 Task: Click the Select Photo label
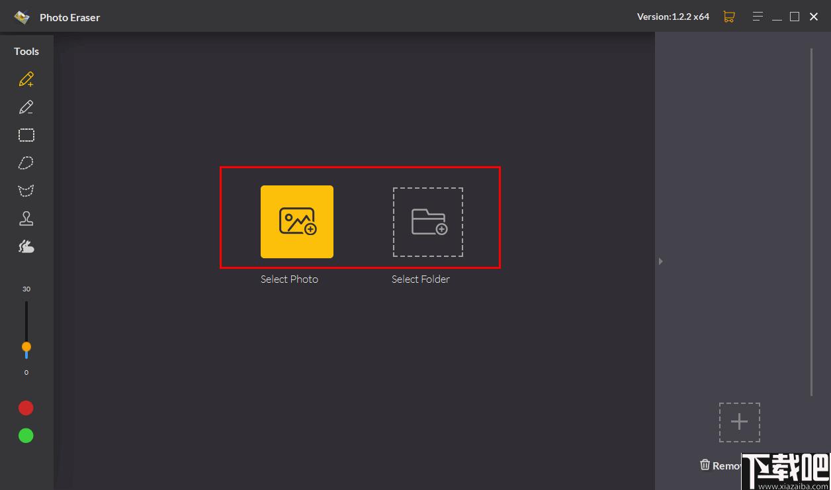[x=289, y=279]
